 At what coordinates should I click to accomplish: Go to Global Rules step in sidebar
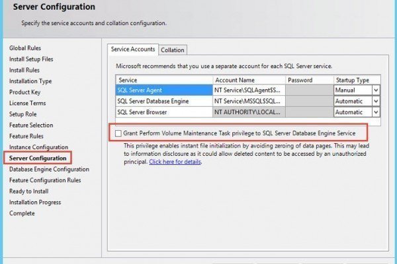[x=25, y=48]
